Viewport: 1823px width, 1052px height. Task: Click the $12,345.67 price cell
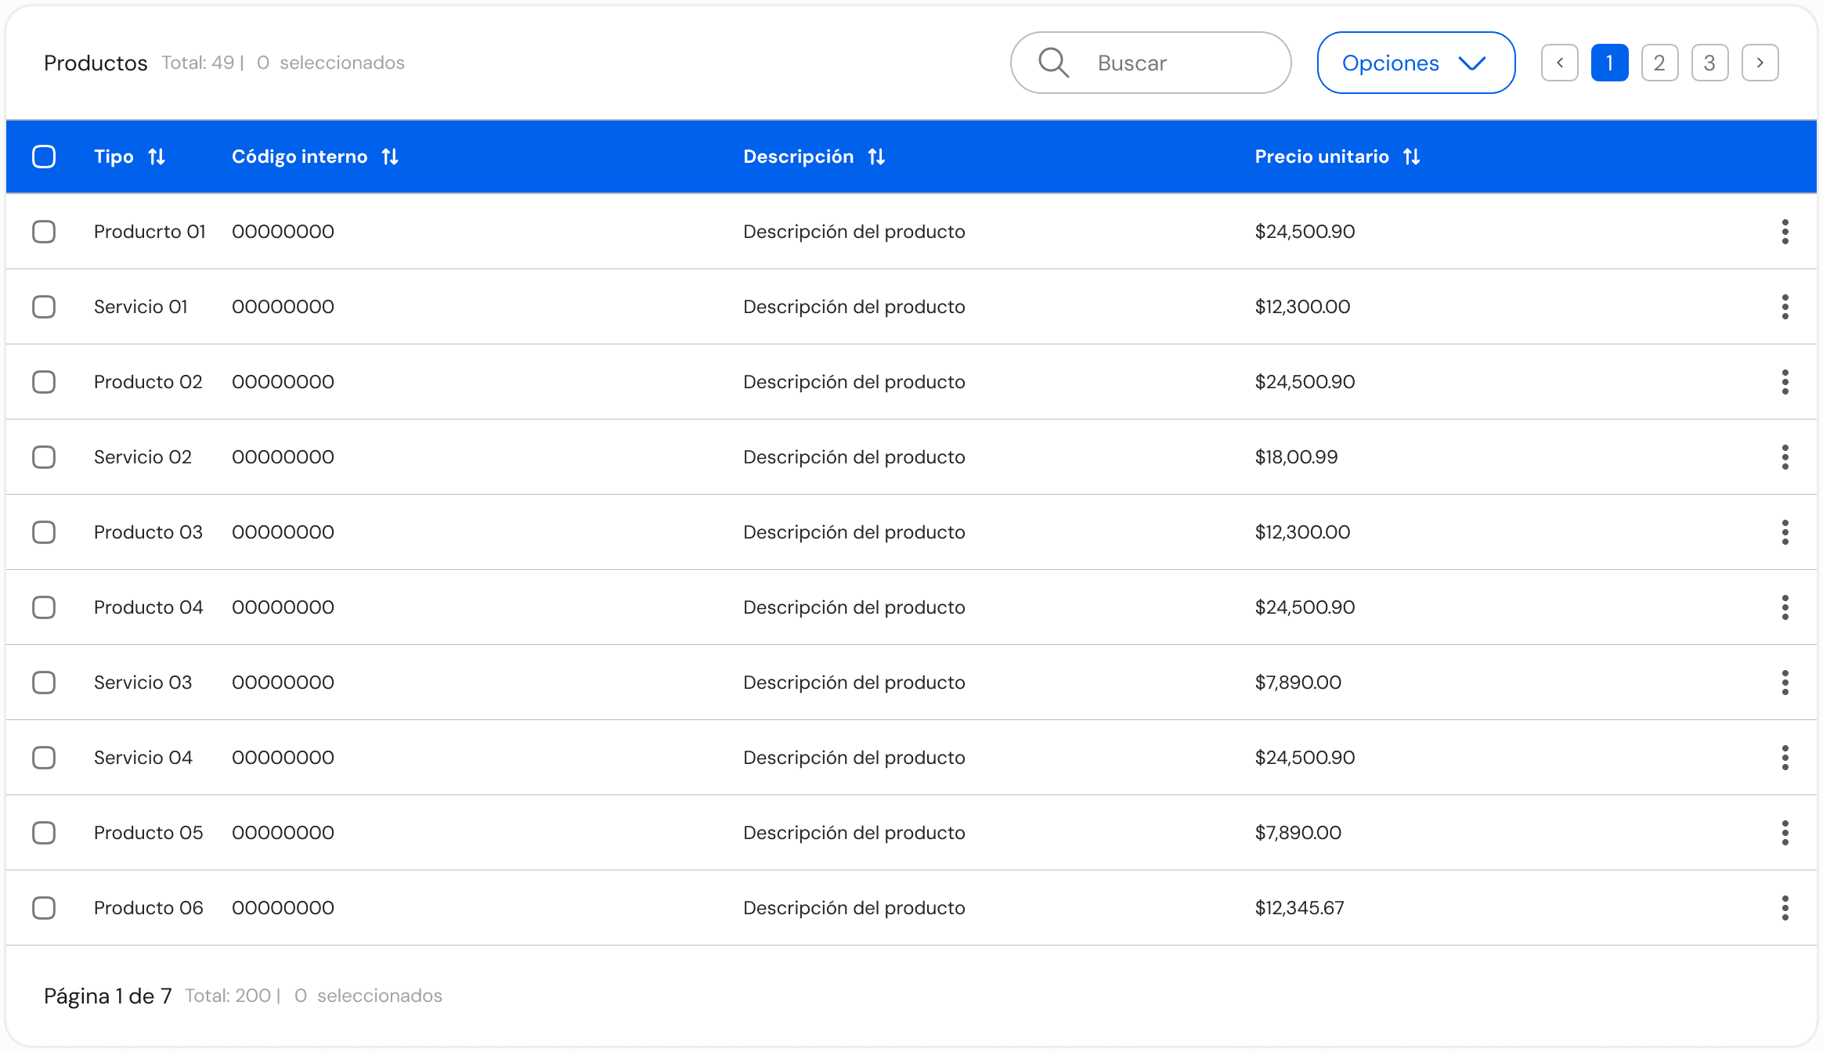(1300, 908)
